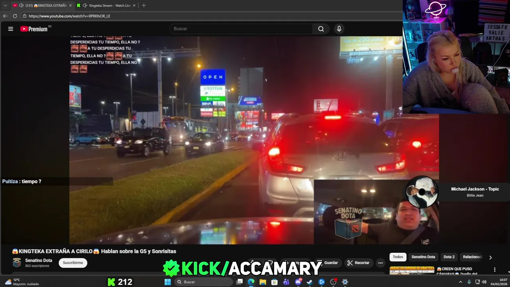Viewport: 510px width, 287px height.
Task: Click the YouTube search magnifier button
Action: point(321,29)
